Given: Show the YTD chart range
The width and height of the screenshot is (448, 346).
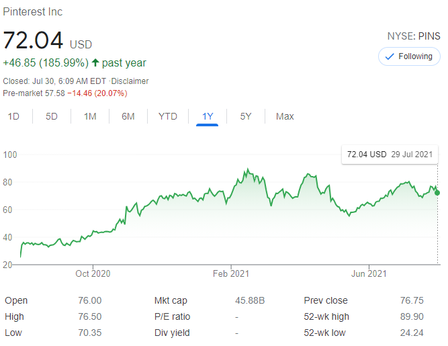Looking at the screenshot, I should point(168,116).
